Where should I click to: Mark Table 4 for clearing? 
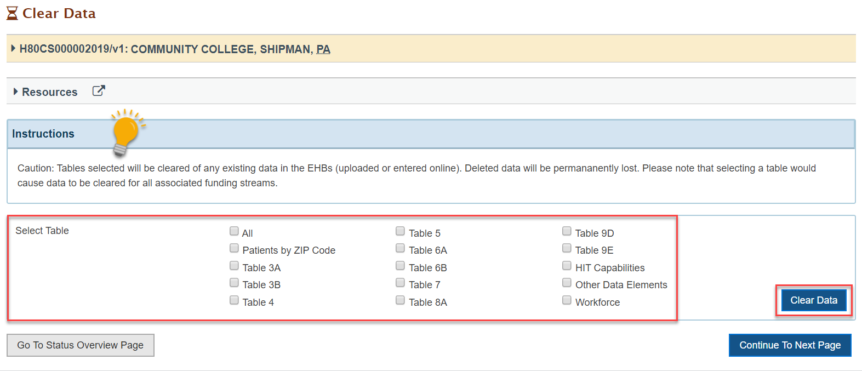tap(234, 300)
